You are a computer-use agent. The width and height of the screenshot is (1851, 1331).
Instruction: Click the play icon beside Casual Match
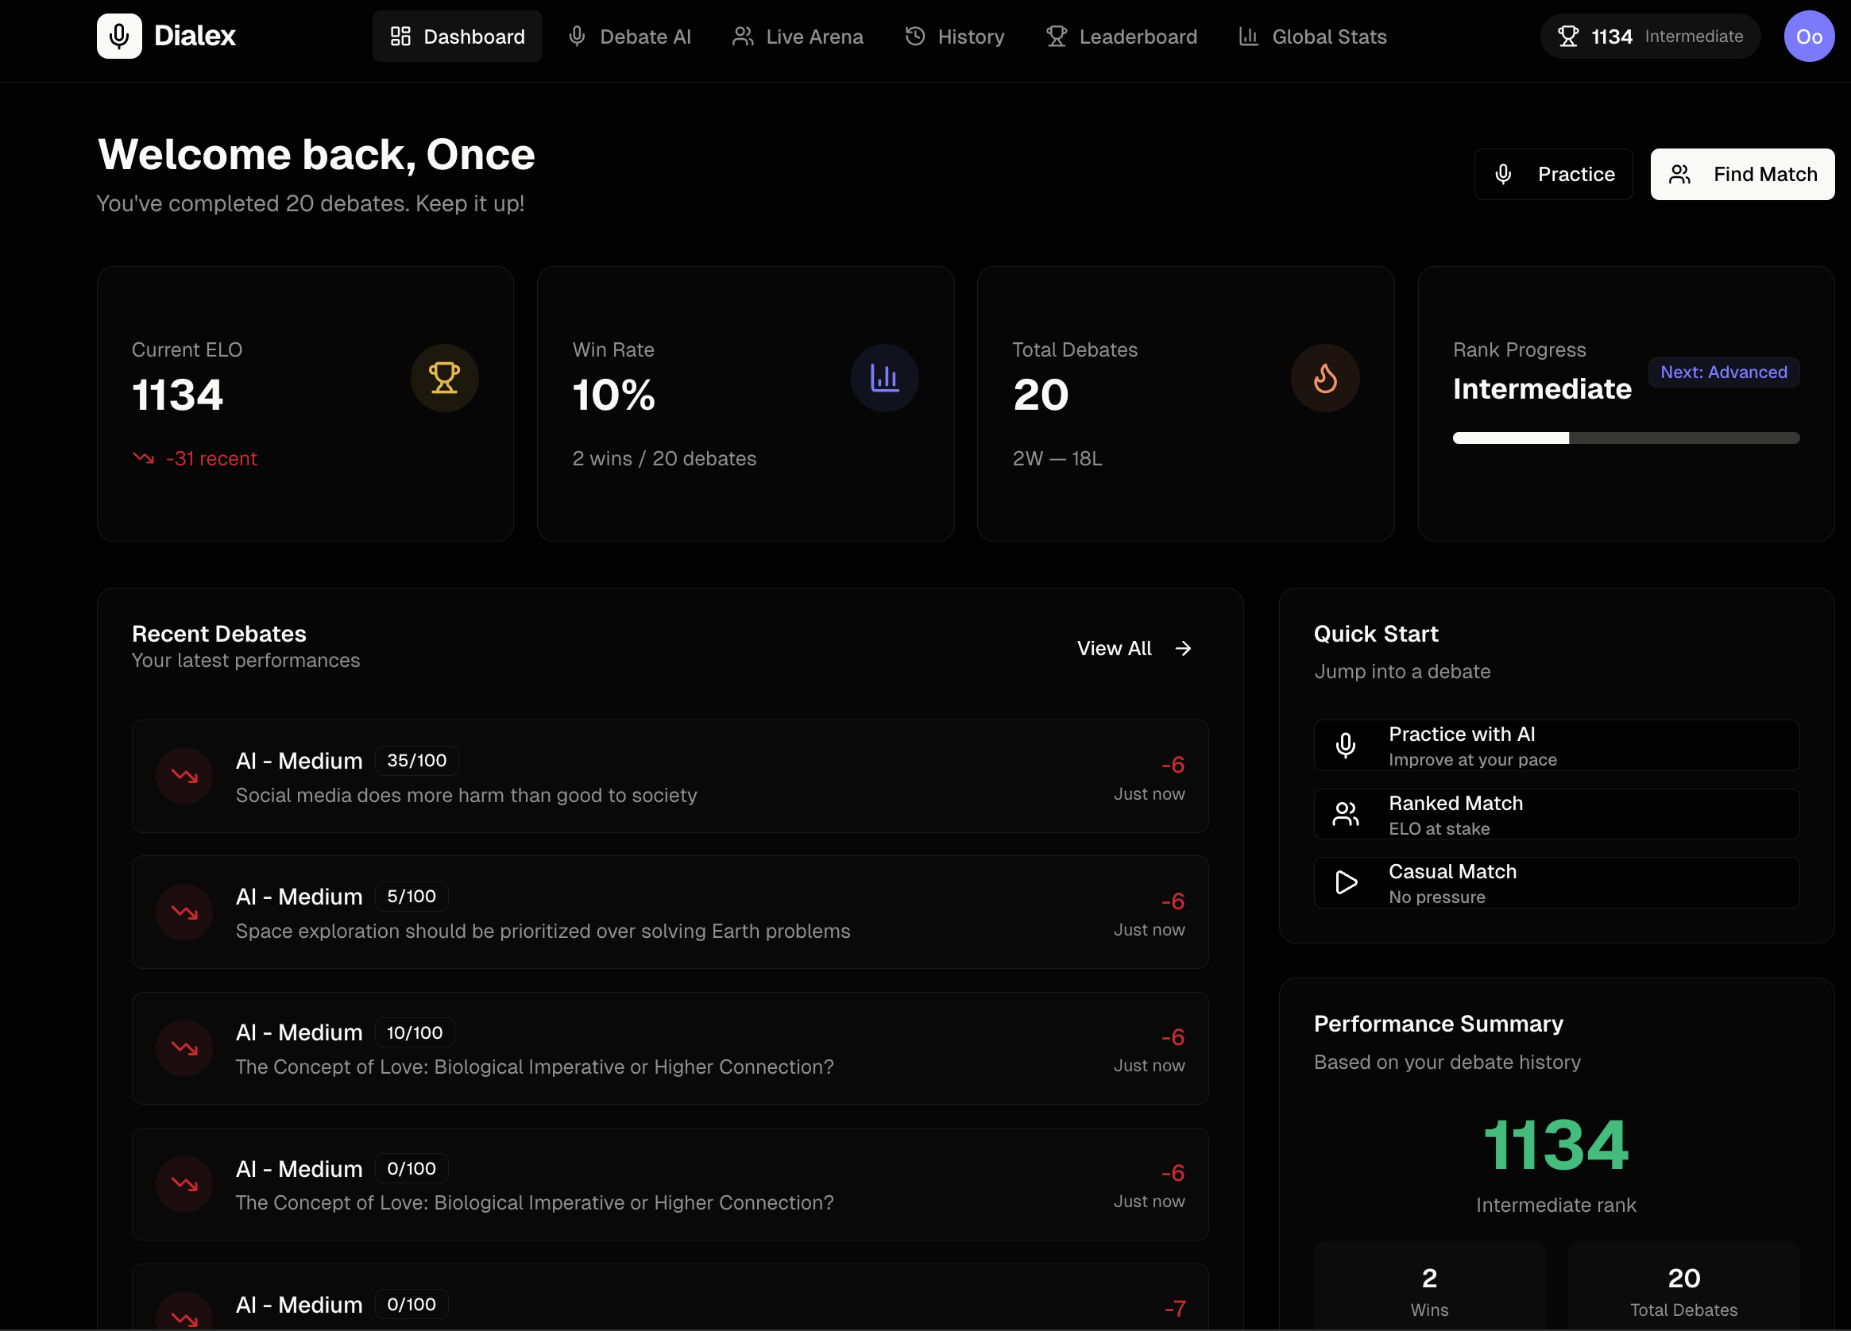pyautogui.click(x=1345, y=883)
